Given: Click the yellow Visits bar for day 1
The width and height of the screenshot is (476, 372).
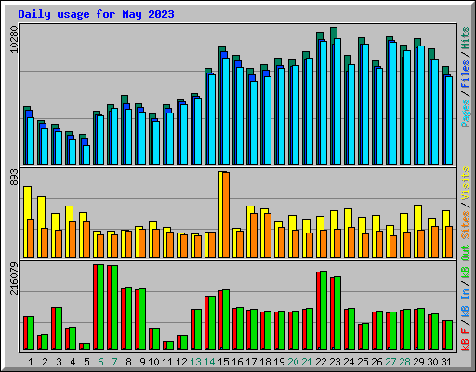Looking at the screenshot, I should [x=25, y=221].
